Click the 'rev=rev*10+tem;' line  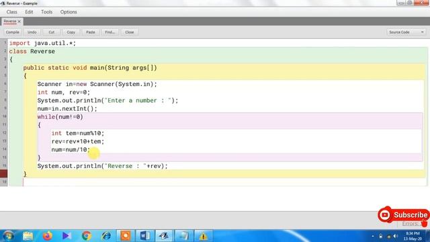[x=78, y=141]
